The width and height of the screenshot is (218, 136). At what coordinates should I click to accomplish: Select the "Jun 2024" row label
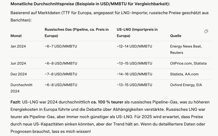(x=18, y=63)
